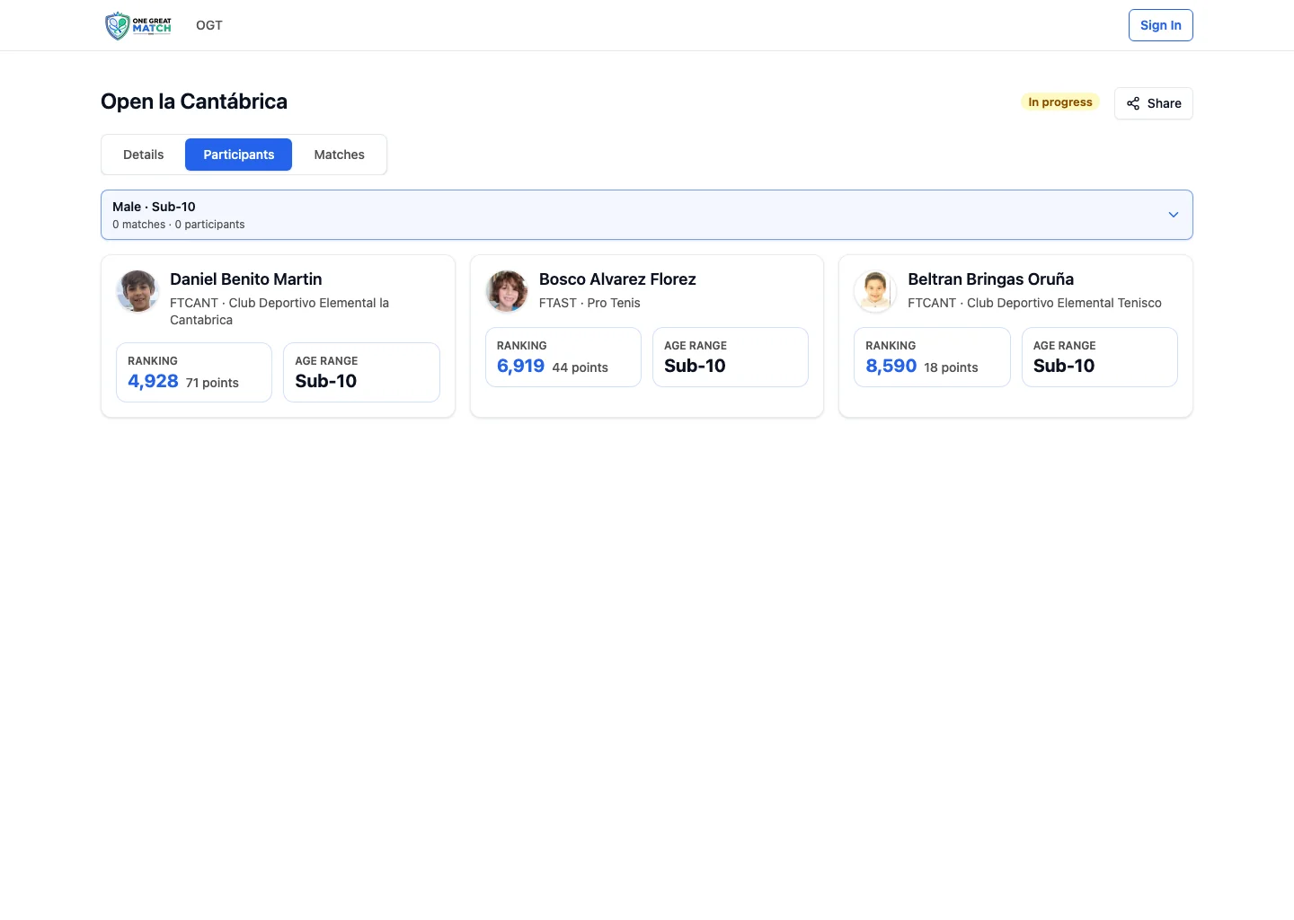Click the In progress status badge
The height and width of the screenshot is (920, 1294).
point(1060,102)
